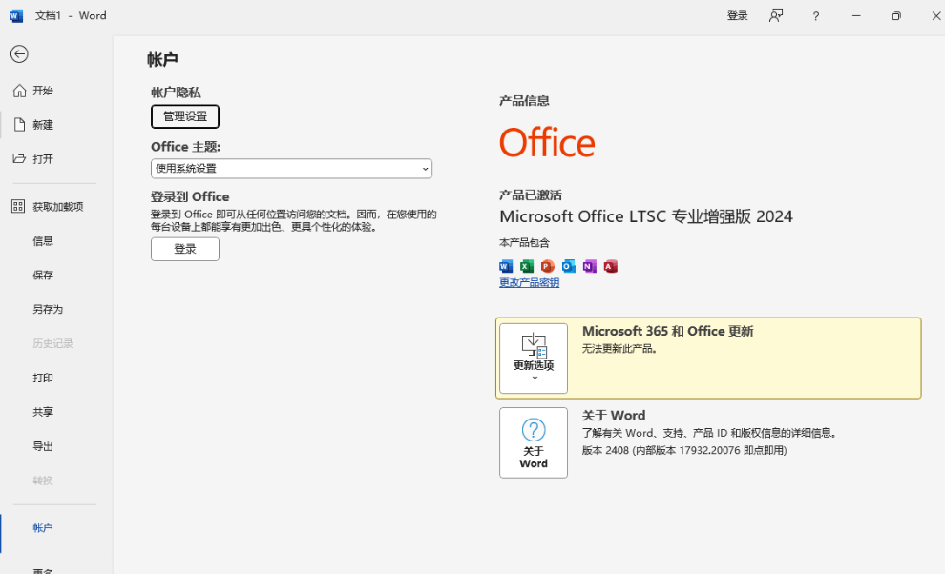Click the home icon beside 开始
945x574 pixels.
point(19,91)
